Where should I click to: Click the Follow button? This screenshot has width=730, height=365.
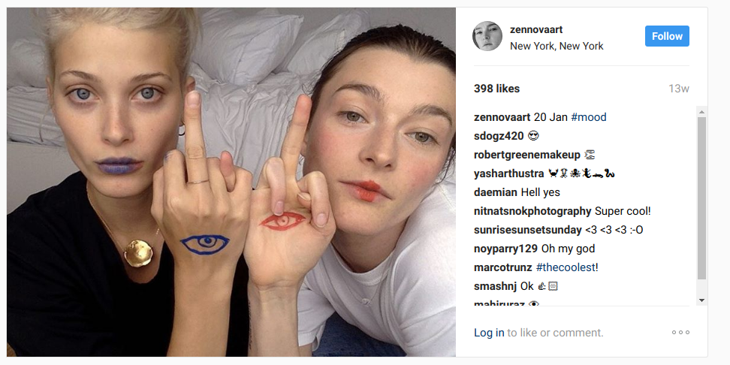(667, 36)
